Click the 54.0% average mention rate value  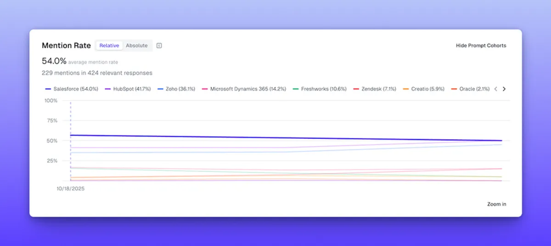coord(54,61)
